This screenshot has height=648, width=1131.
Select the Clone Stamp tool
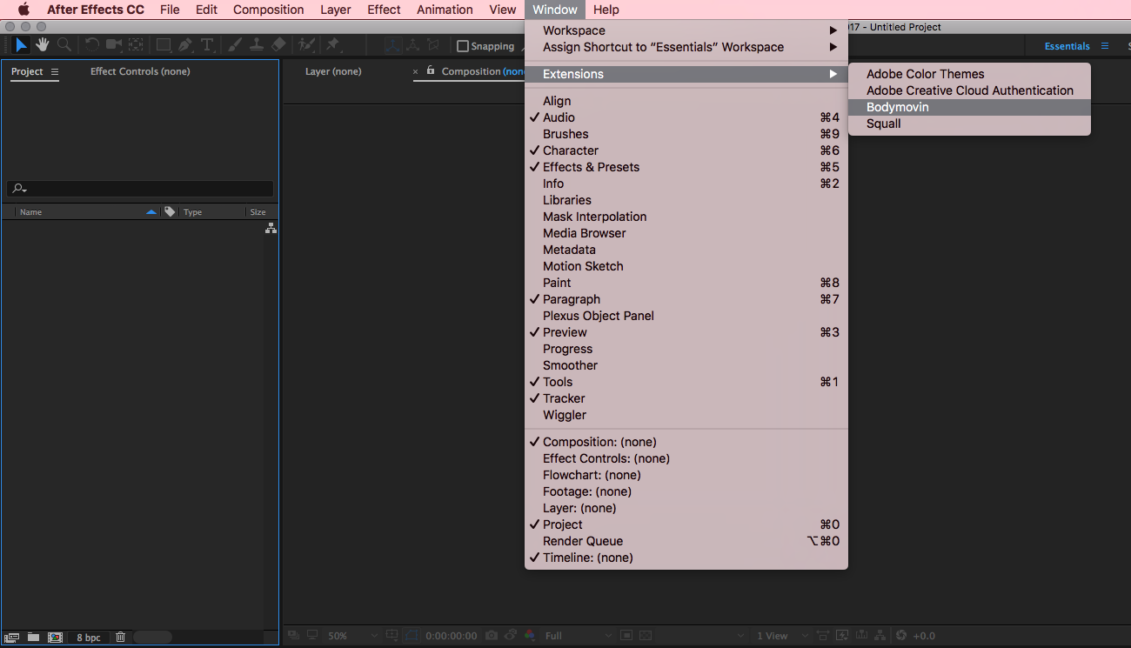coord(257,44)
